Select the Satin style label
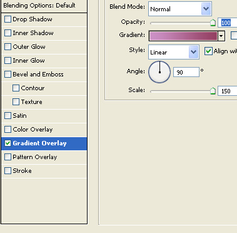The height and width of the screenshot is (233, 237). tap(19, 116)
